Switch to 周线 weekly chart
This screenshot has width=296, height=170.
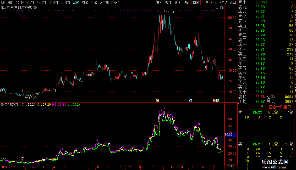[85, 2]
